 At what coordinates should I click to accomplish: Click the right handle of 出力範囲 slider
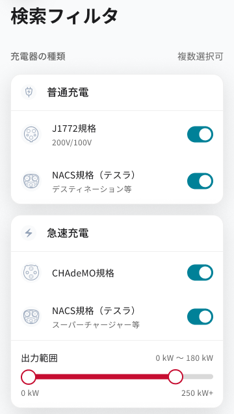[175, 377]
